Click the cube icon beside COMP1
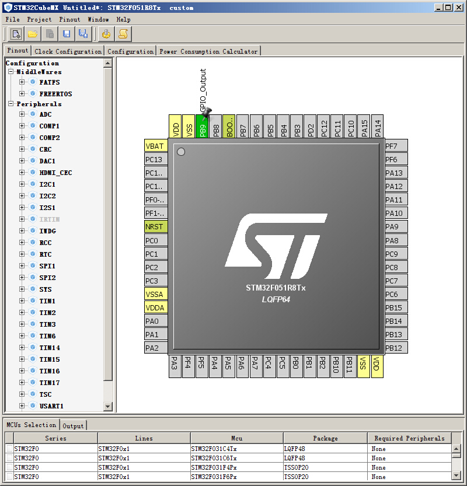This screenshot has width=467, height=486. [x=33, y=125]
